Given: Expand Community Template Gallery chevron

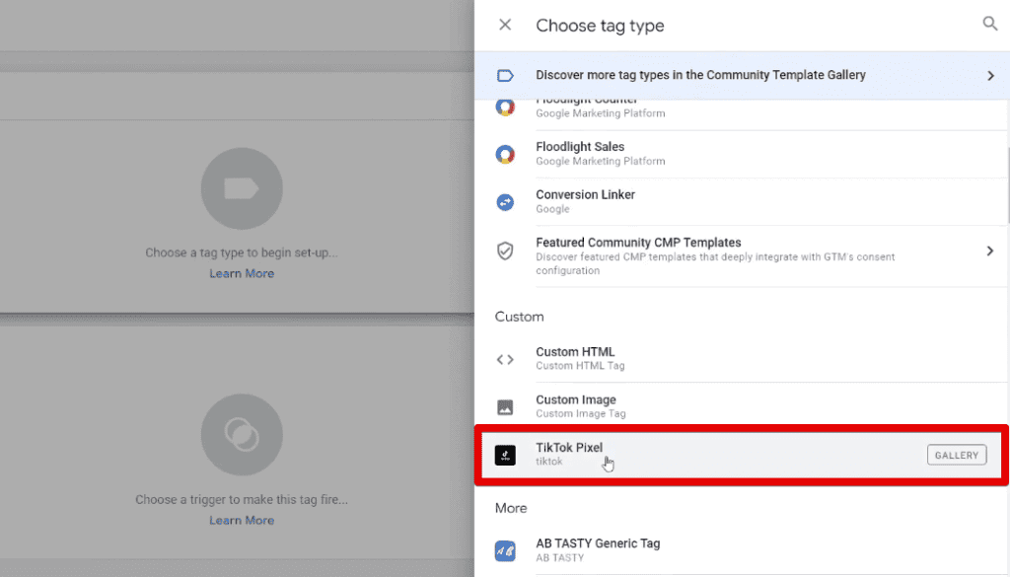Looking at the screenshot, I should pyautogui.click(x=990, y=75).
